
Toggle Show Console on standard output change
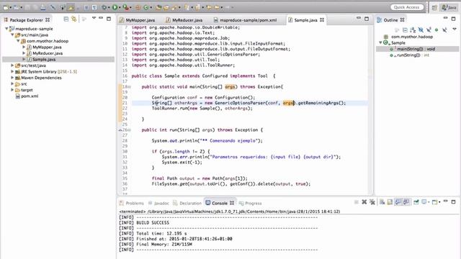pyautogui.click(x=398, y=202)
